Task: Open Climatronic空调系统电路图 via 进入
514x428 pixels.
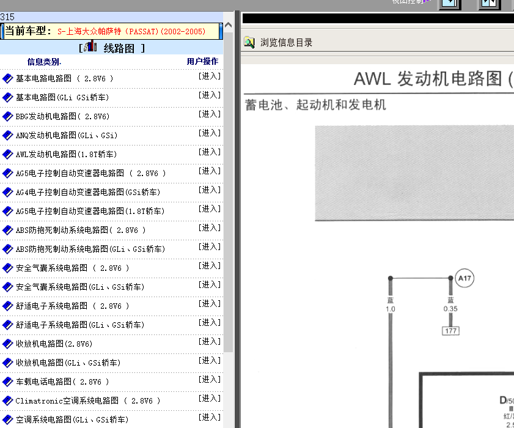Action: click(210, 399)
